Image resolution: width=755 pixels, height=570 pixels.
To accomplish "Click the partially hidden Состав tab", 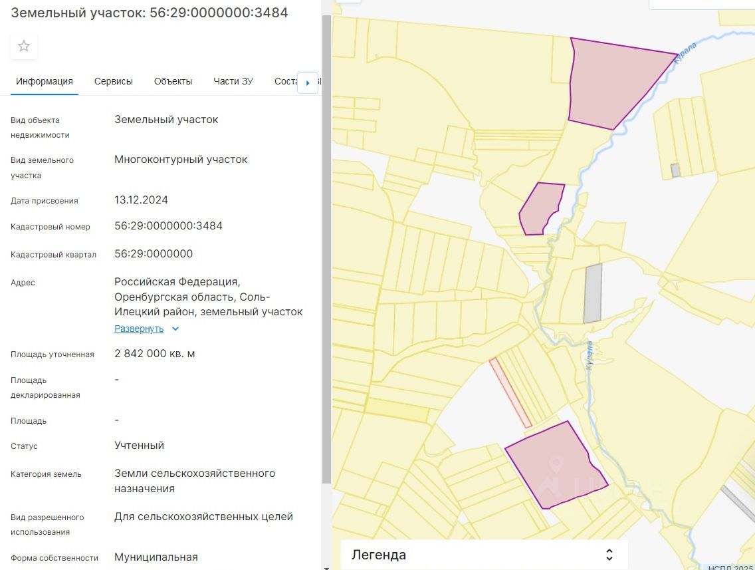I will pos(286,81).
